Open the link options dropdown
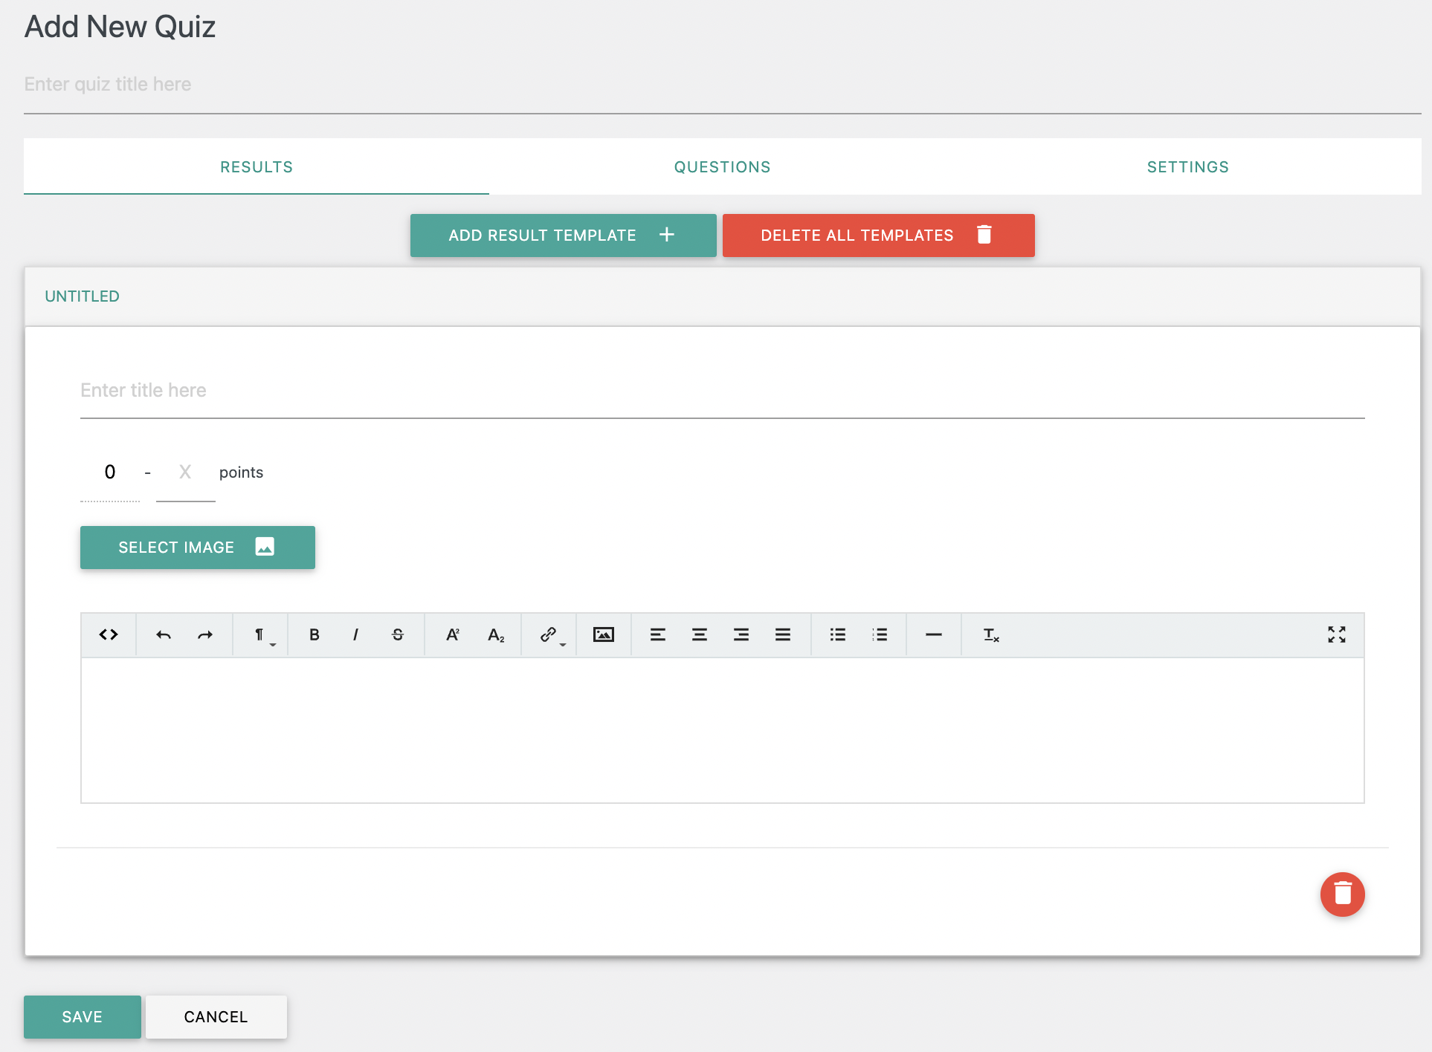 [x=551, y=634]
